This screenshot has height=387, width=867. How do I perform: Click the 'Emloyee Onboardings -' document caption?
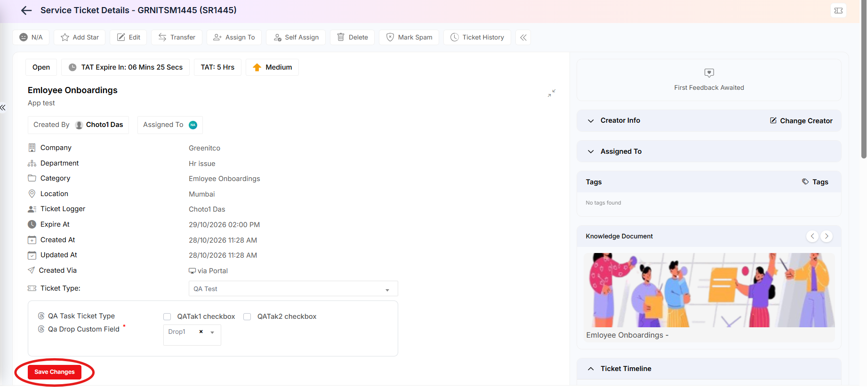[627, 335]
